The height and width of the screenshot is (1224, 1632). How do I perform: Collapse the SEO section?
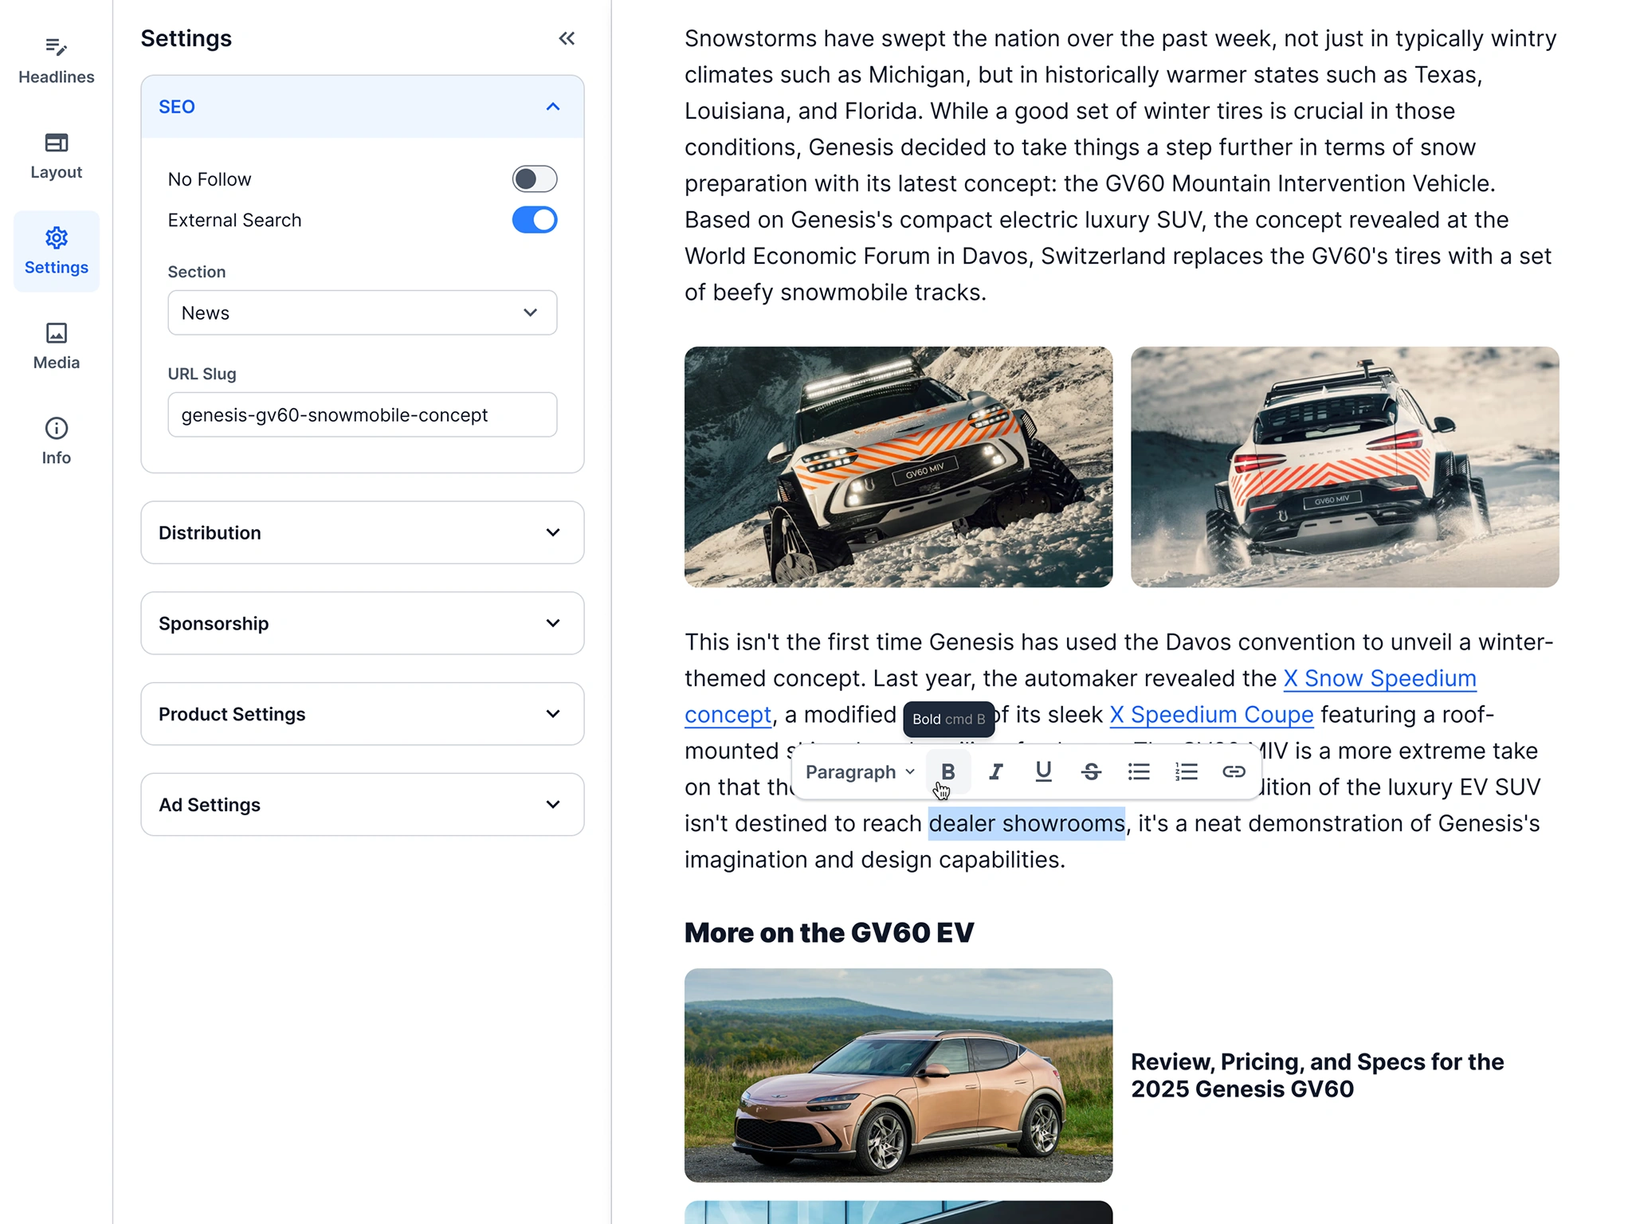tap(553, 106)
